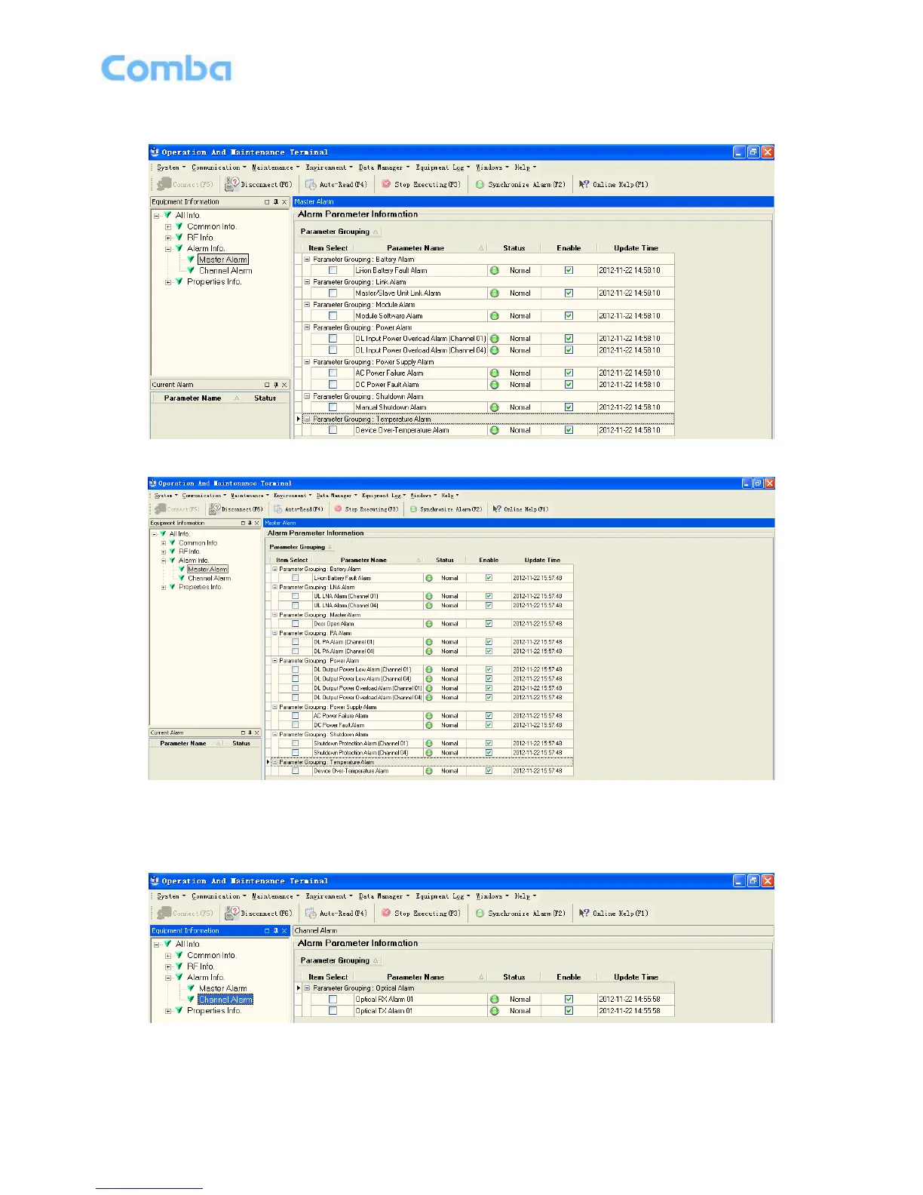Open Equipment Log menu in topmost window
Viewport: 923px width, 1195px height.
point(441,167)
